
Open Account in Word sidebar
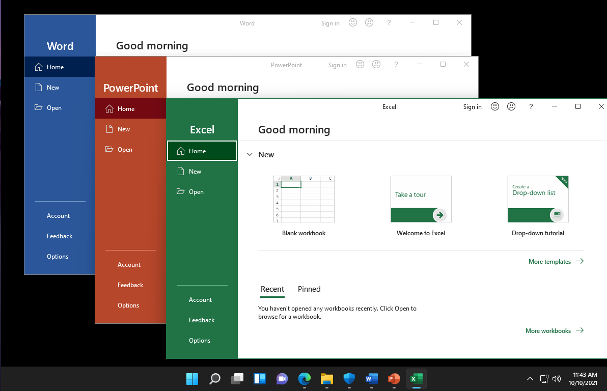(x=60, y=216)
